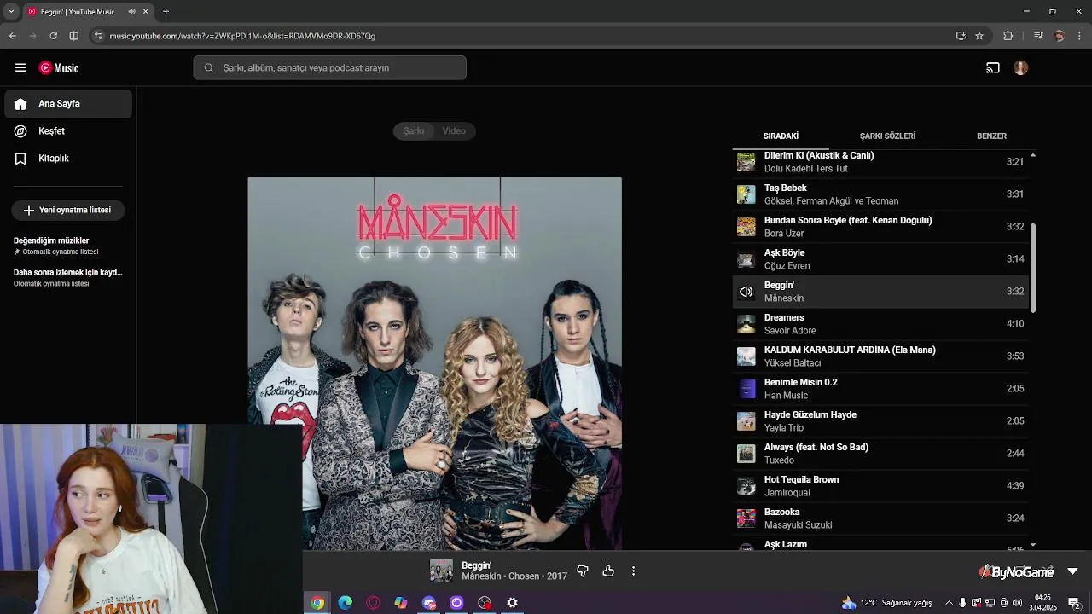Create a Yeni oynatma listesi

click(68, 210)
